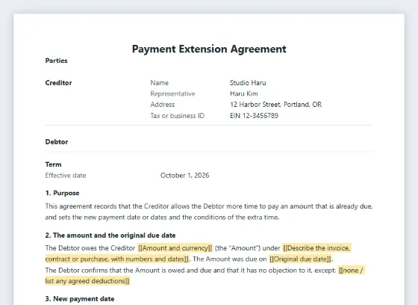Click the purpose paragraph starting 'This agreement records'

[209, 212]
